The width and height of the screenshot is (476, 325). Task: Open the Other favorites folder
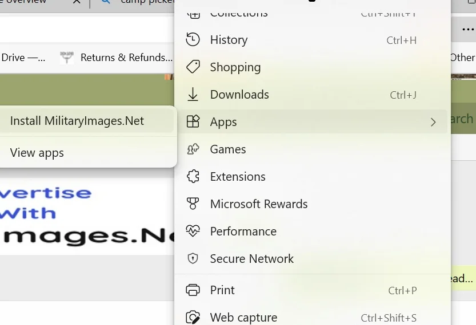(462, 57)
